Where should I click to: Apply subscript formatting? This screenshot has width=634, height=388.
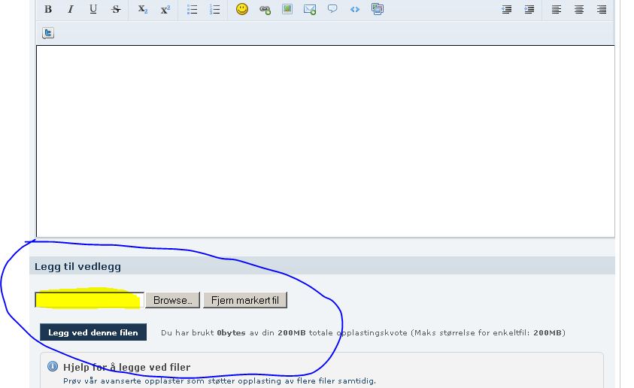coord(143,9)
